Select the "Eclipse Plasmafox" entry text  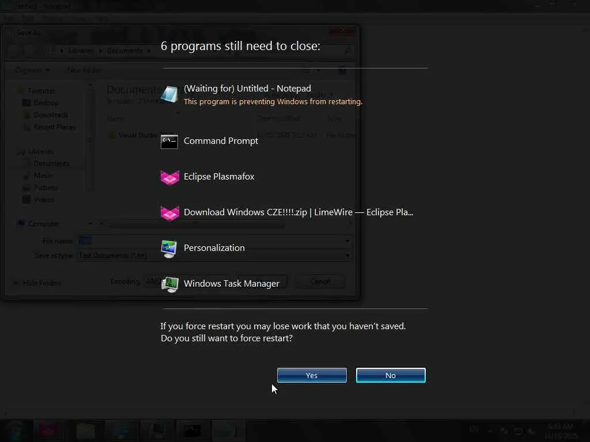[219, 176]
